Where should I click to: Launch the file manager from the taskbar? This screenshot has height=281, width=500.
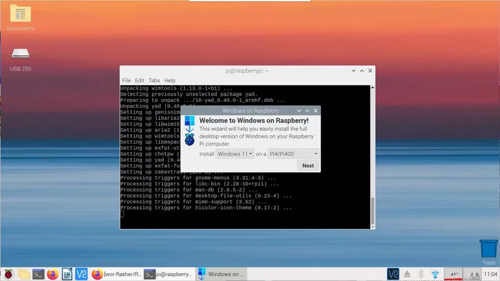coord(24,274)
